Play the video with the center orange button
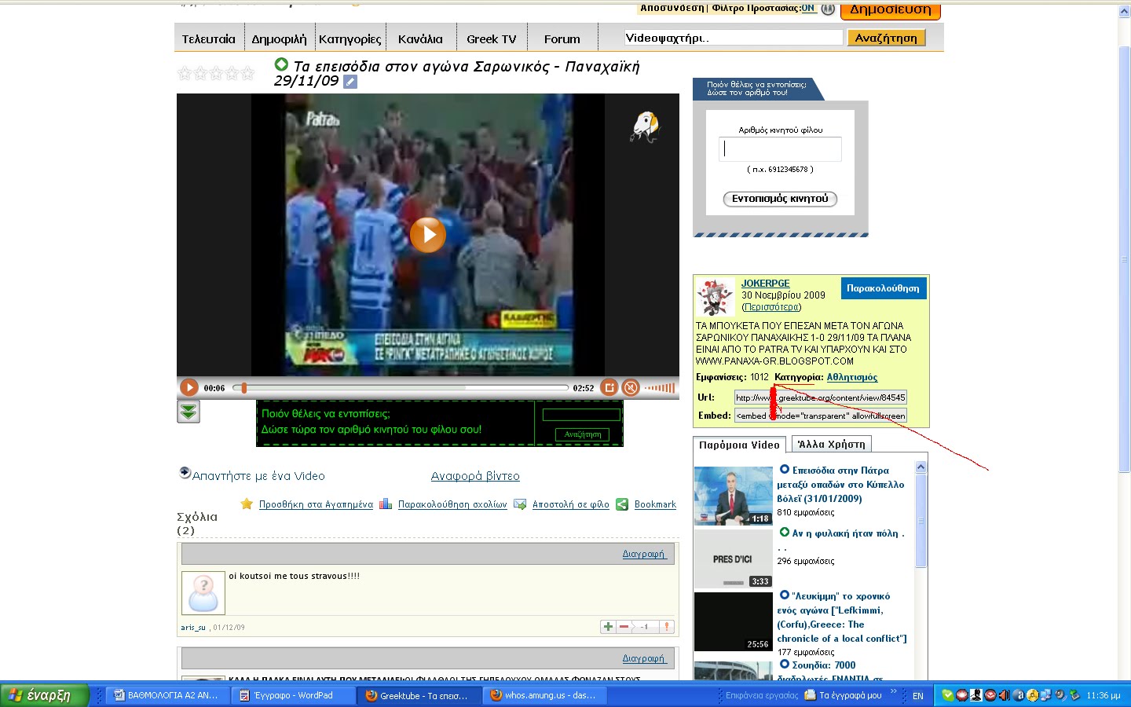 428,234
